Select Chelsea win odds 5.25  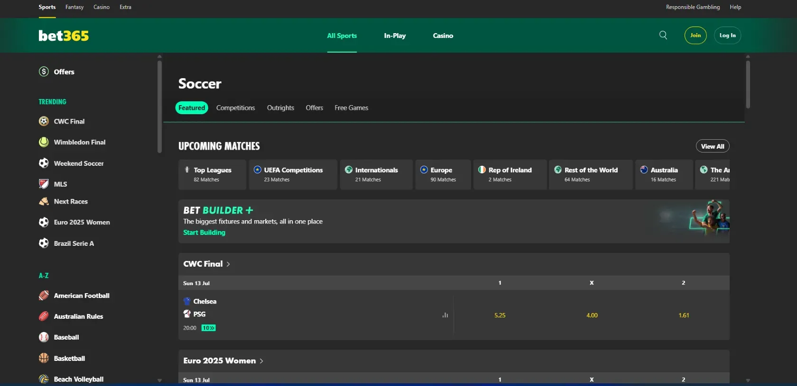click(x=500, y=315)
